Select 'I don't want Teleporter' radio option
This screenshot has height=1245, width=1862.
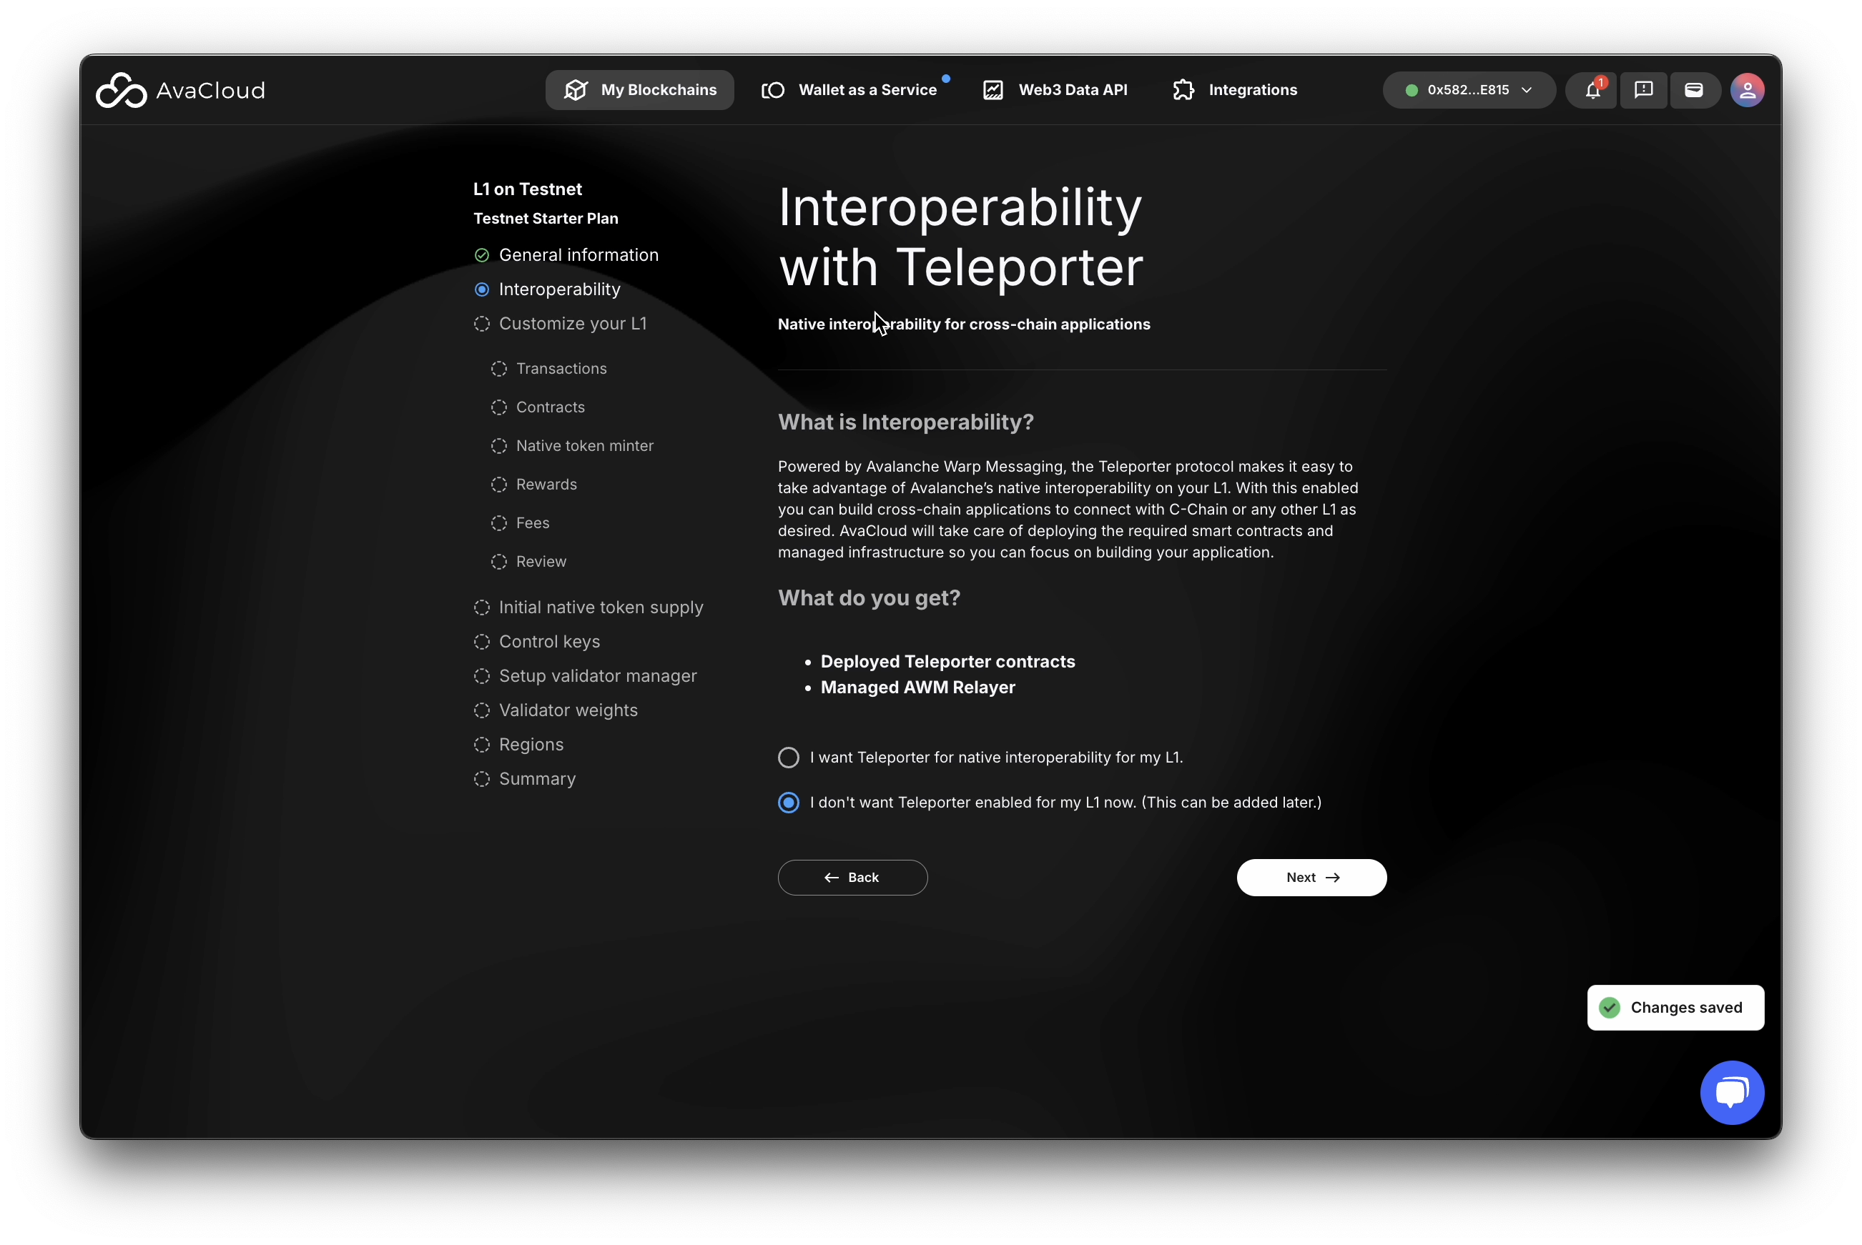point(788,803)
